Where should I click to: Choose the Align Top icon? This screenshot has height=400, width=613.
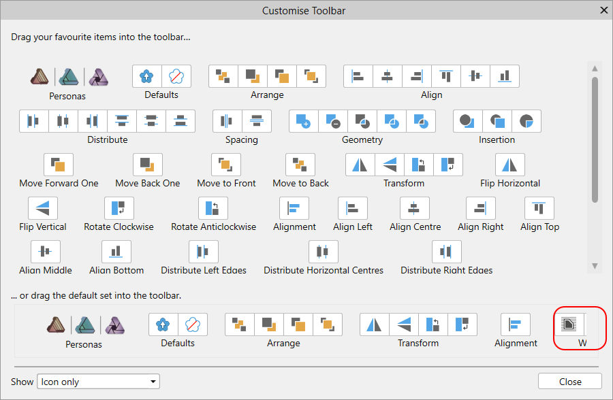(539, 208)
